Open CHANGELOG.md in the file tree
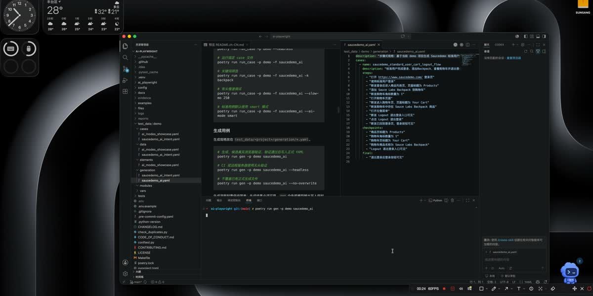The width and height of the screenshot is (593, 296). click(150, 227)
